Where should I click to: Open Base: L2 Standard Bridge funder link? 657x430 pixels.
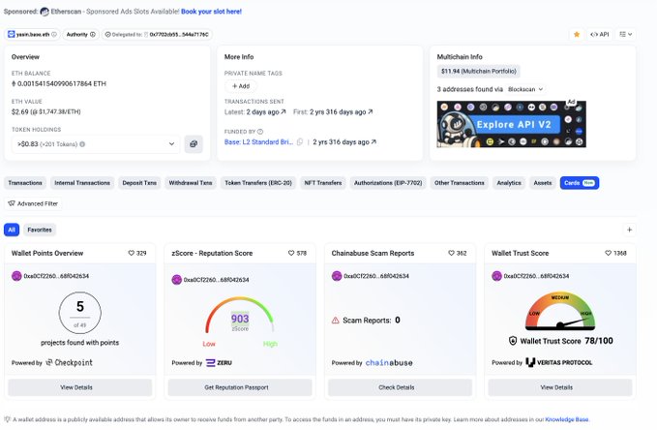[258, 142]
